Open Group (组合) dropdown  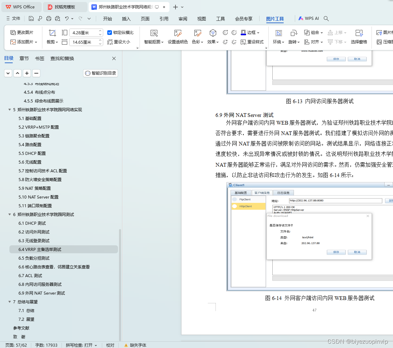(314, 33)
